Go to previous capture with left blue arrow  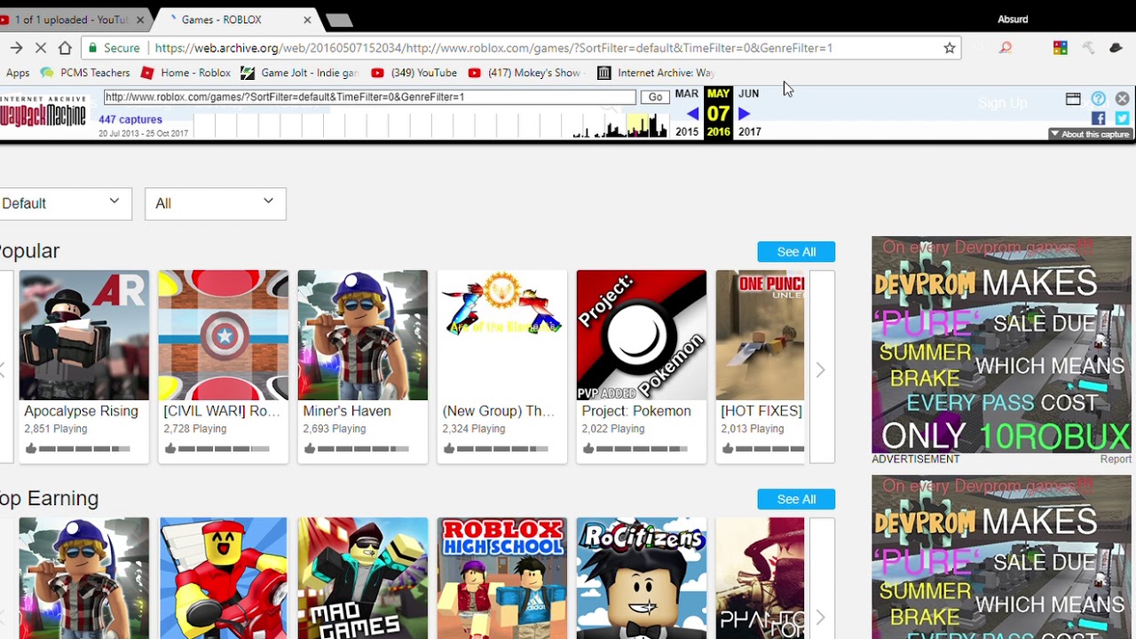pyautogui.click(x=693, y=114)
